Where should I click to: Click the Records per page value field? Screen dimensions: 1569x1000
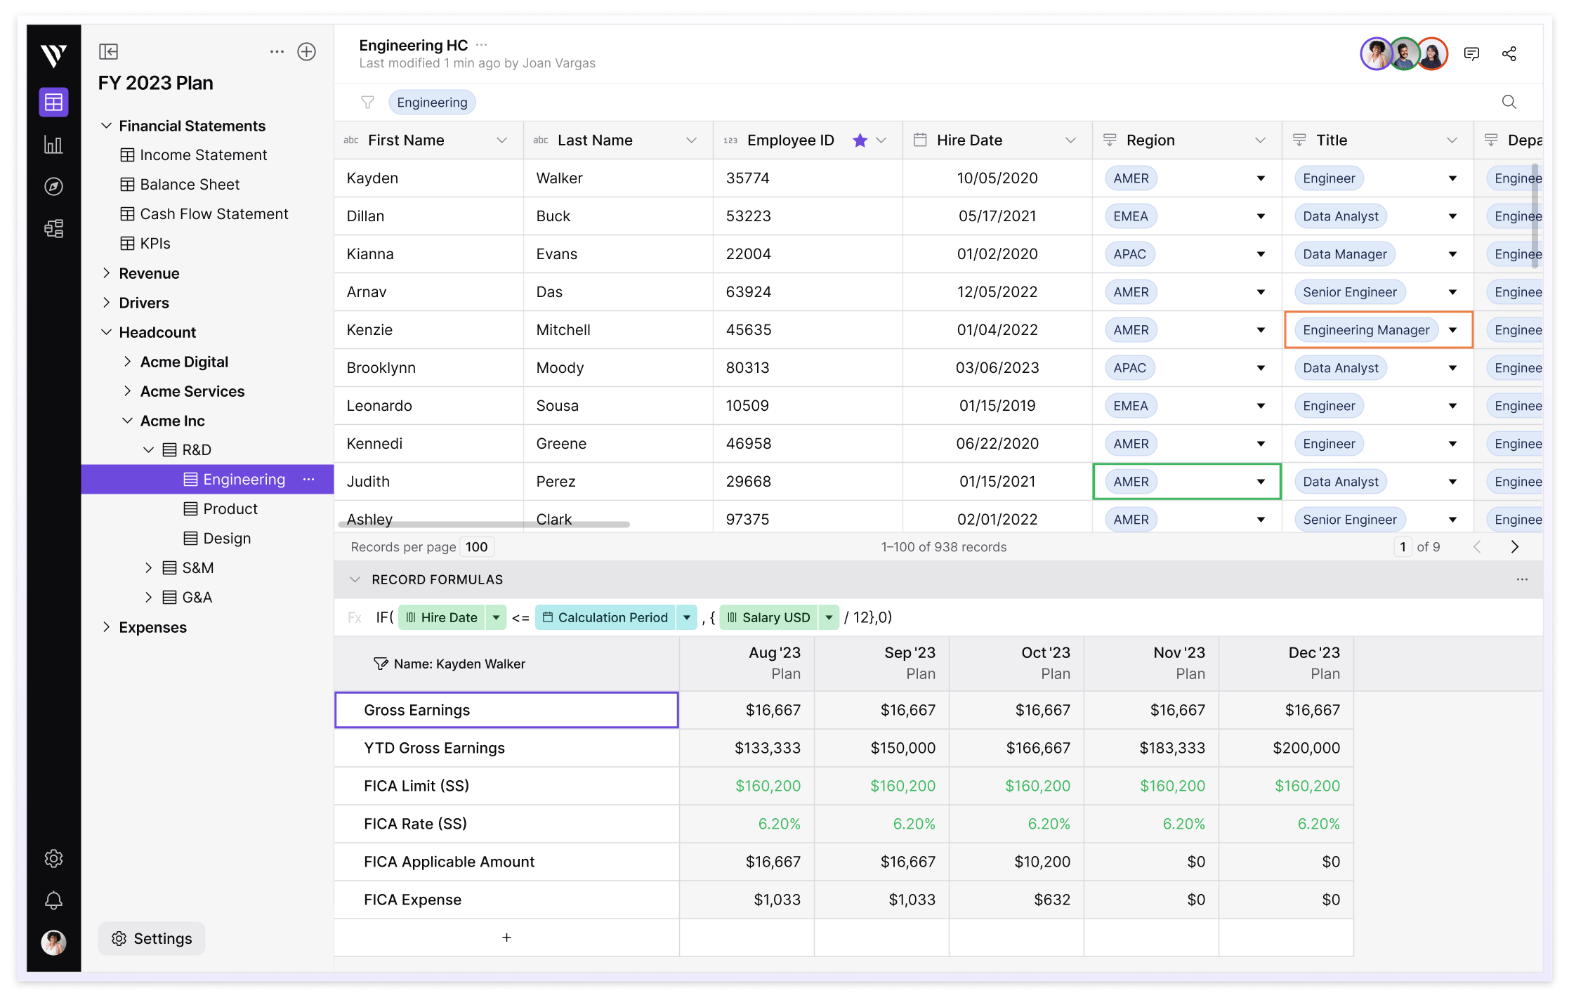click(x=476, y=546)
